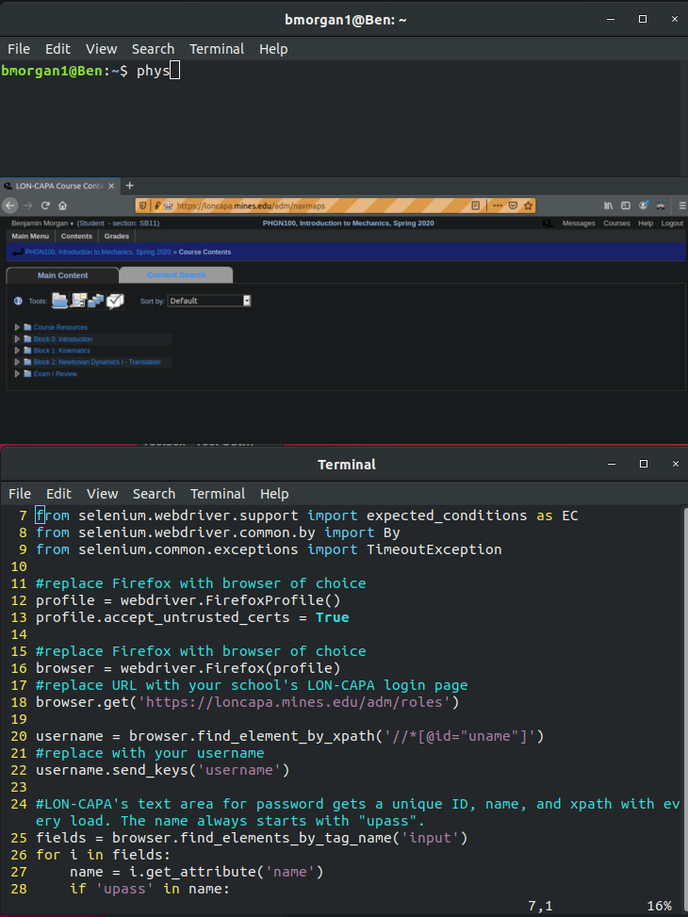The height and width of the screenshot is (917, 688).
Task: Open the Messages link
Action: [x=579, y=223]
